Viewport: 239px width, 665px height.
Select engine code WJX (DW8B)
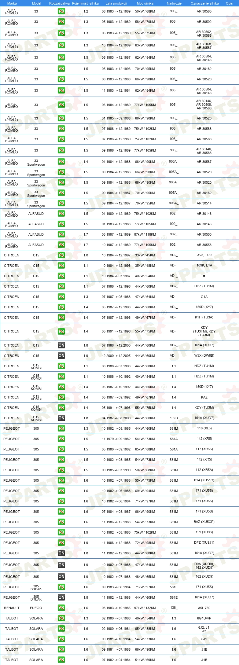pyautogui.click(x=204, y=355)
